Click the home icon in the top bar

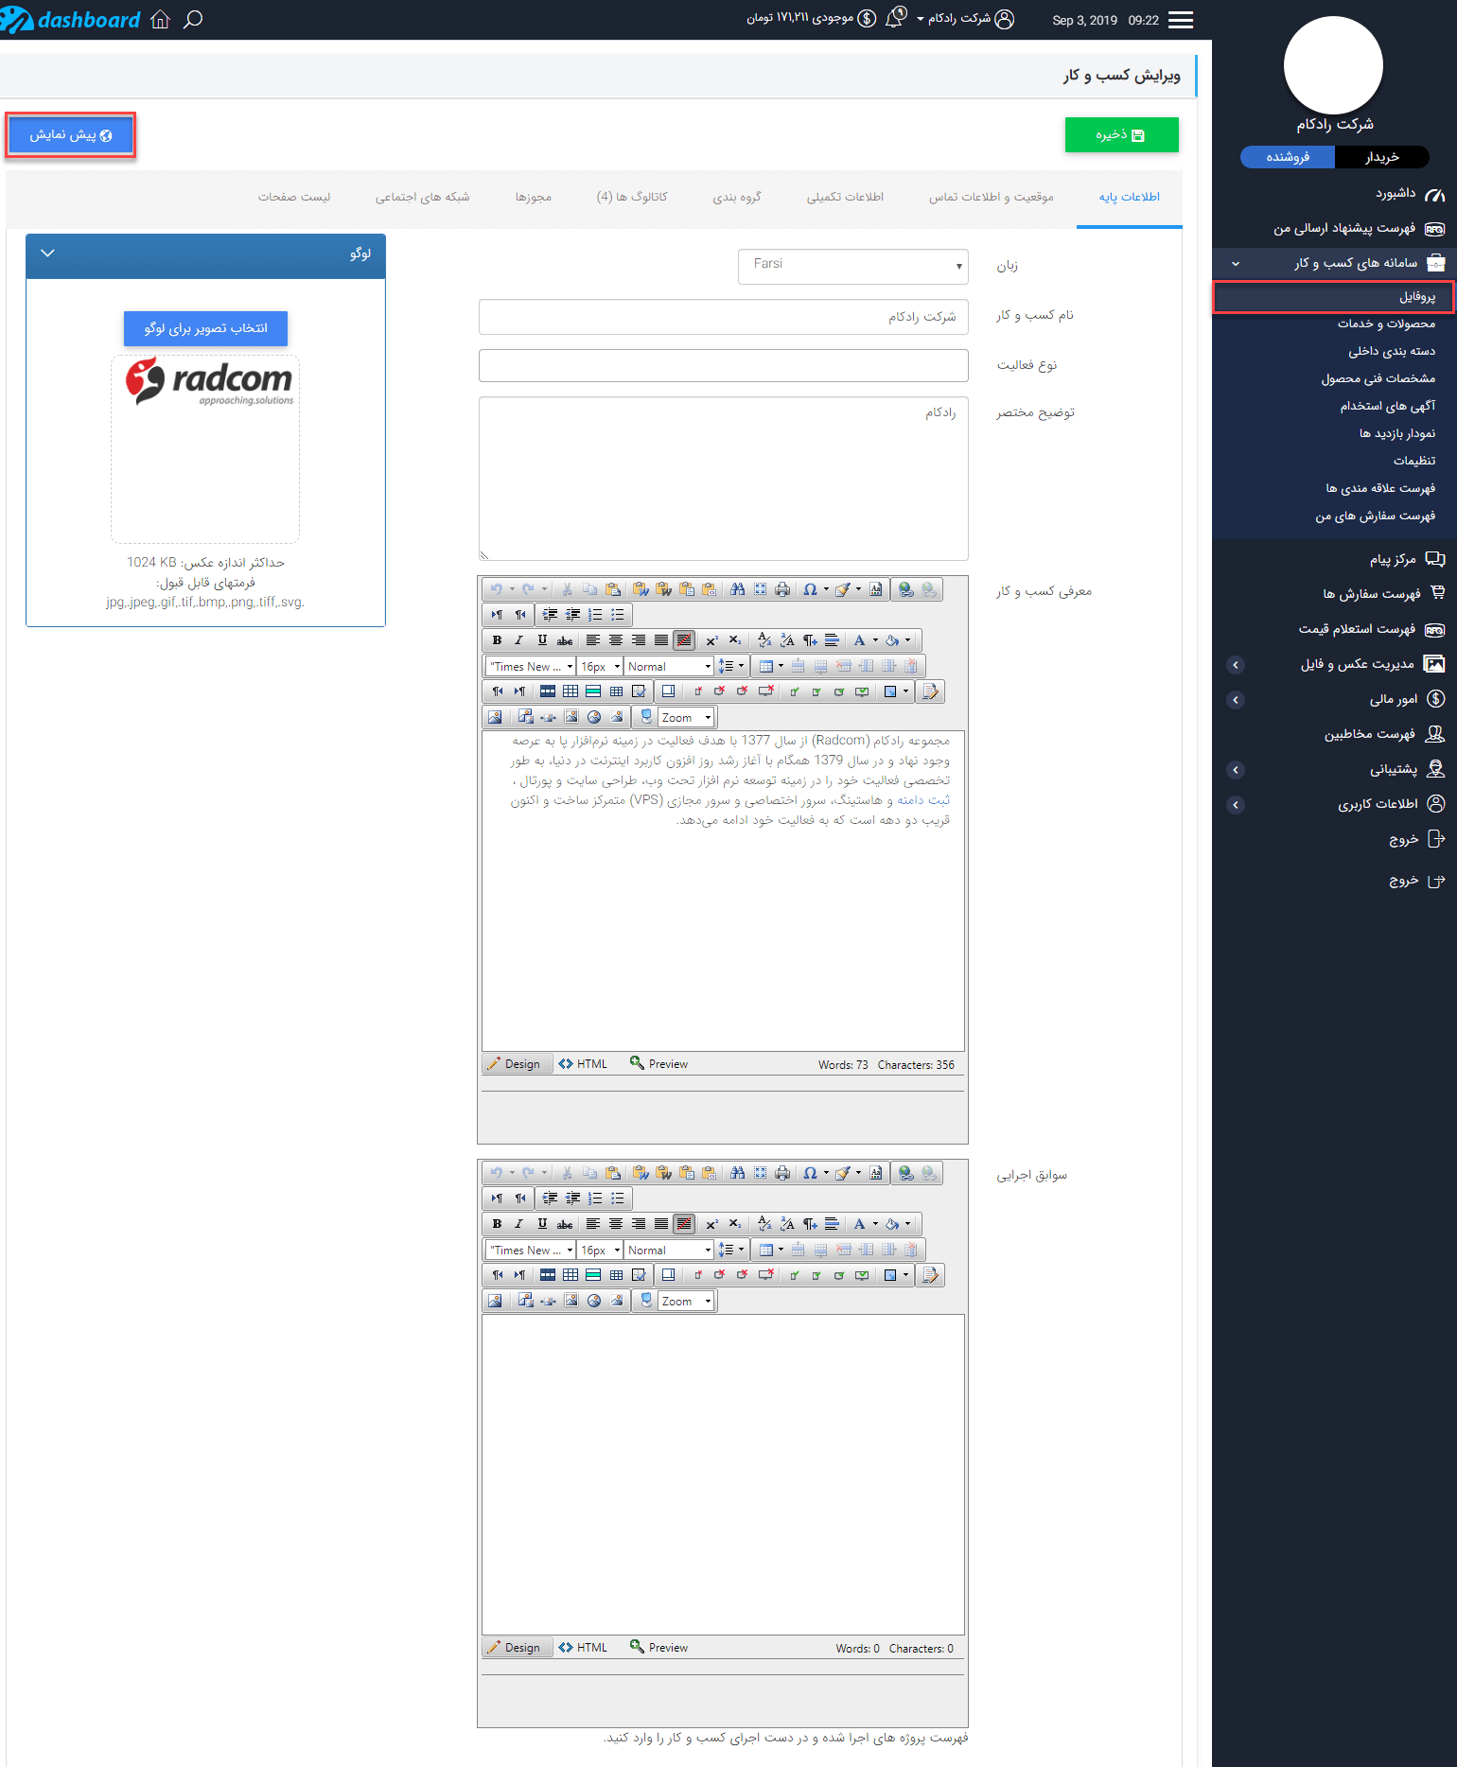[x=160, y=20]
